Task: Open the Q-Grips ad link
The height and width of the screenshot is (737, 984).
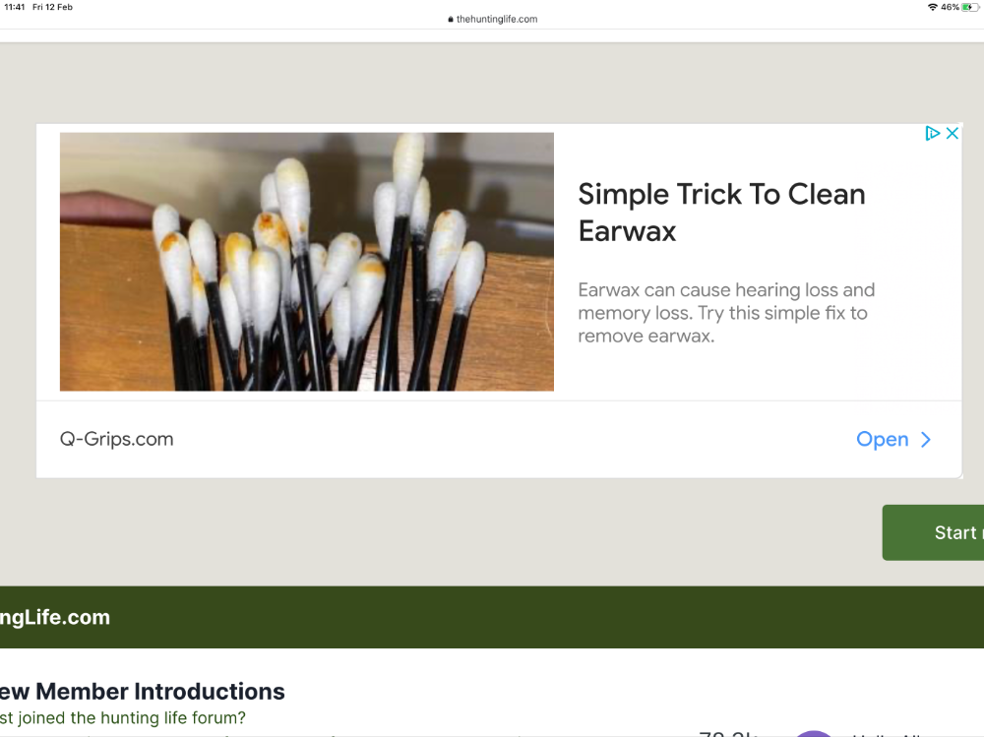Action: click(883, 440)
